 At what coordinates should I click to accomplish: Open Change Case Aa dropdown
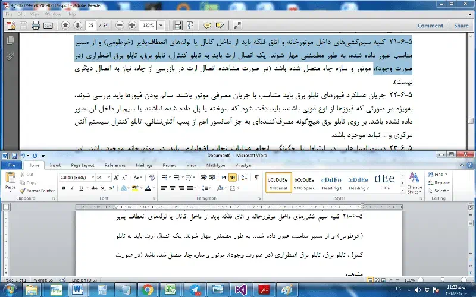[138, 178]
